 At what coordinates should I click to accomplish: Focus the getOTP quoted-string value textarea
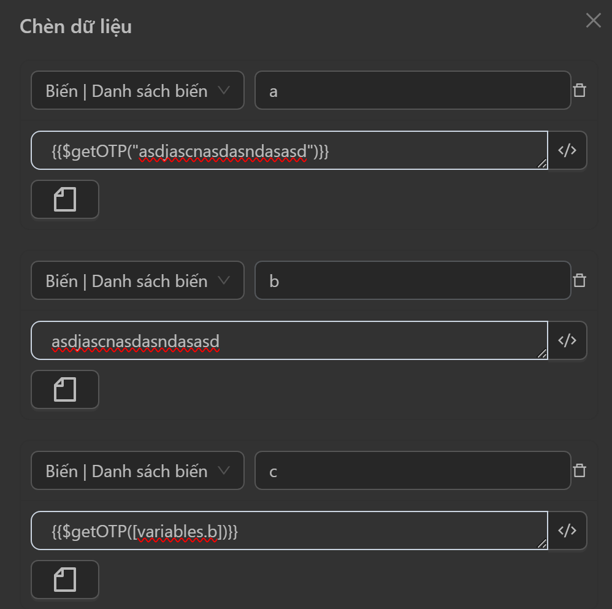click(288, 150)
